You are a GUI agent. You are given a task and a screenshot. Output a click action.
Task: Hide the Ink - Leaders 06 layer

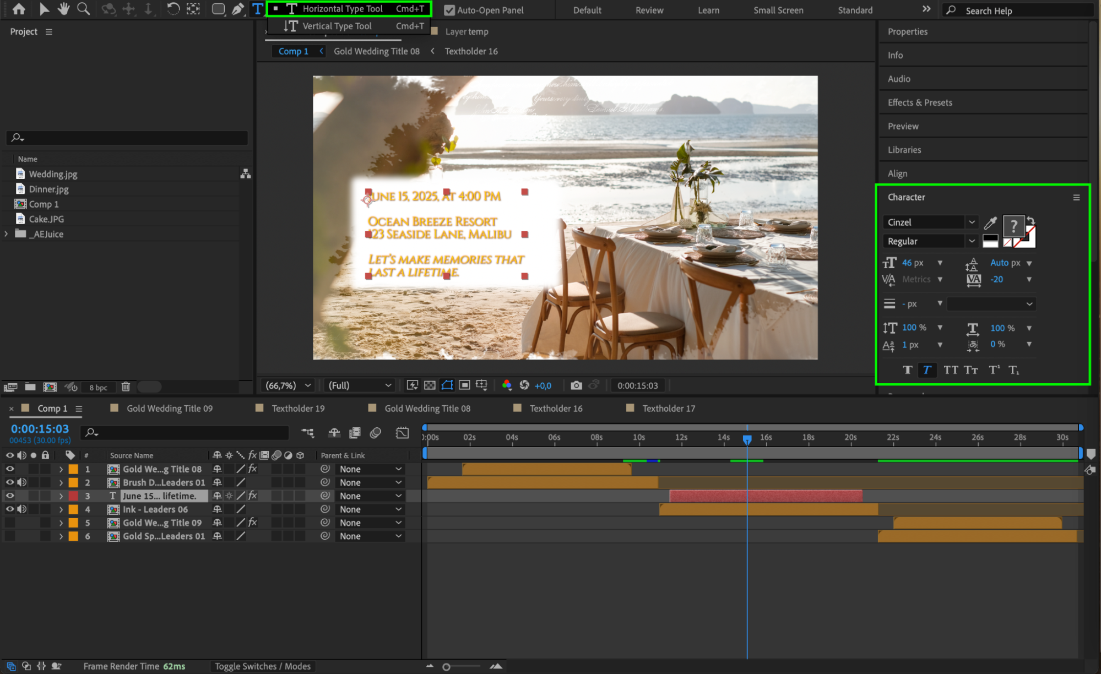pyautogui.click(x=10, y=509)
